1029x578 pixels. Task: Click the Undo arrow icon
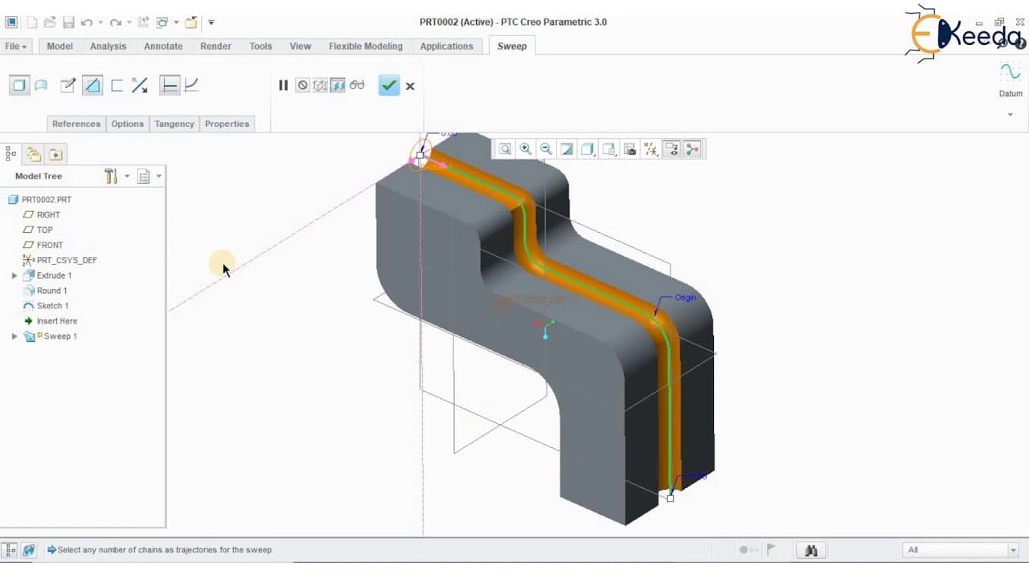86,22
